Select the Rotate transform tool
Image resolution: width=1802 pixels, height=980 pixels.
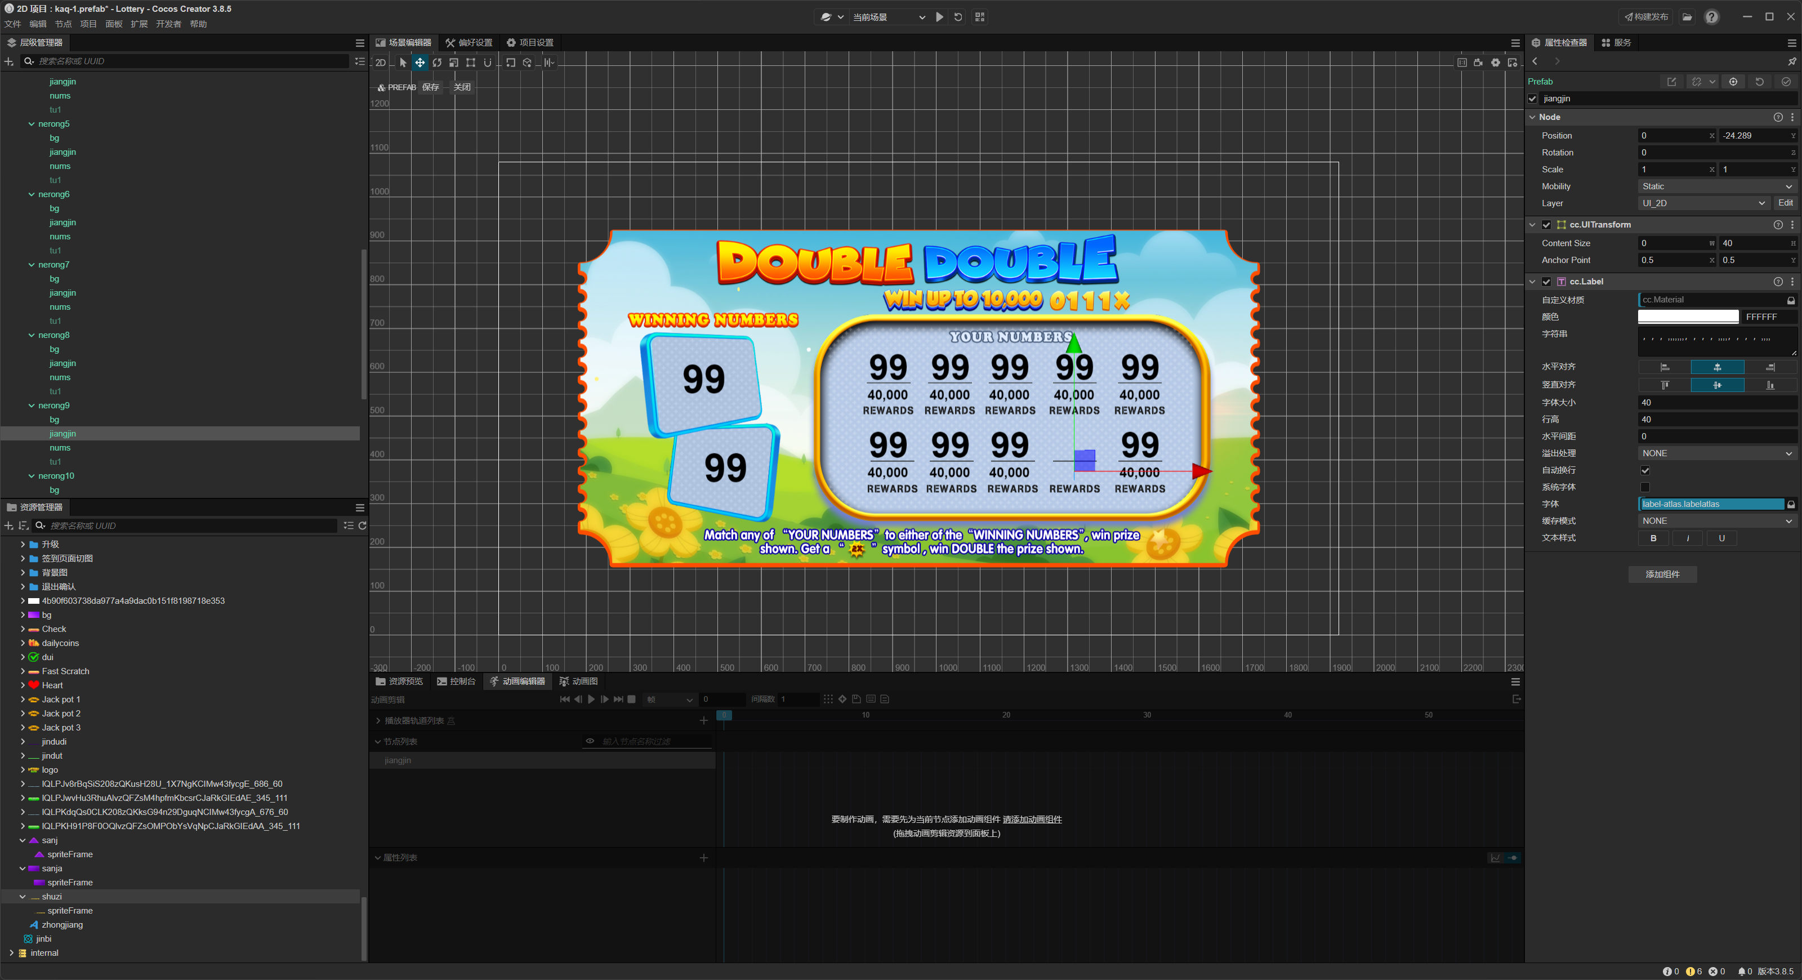click(x=436, y=63)
